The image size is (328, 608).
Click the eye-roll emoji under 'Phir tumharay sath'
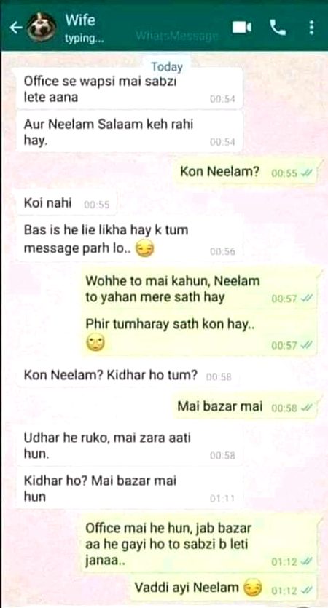(95, 343)
